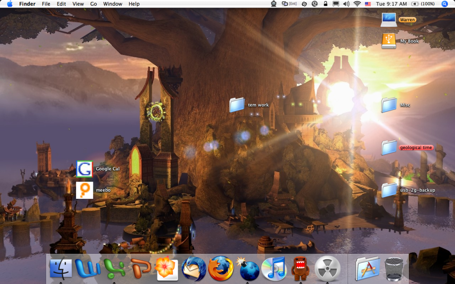Open the radioactive-symbol Burn app in Dock
Image resolution: width=455 pixels, height=284 pixels.
point(327,268)
